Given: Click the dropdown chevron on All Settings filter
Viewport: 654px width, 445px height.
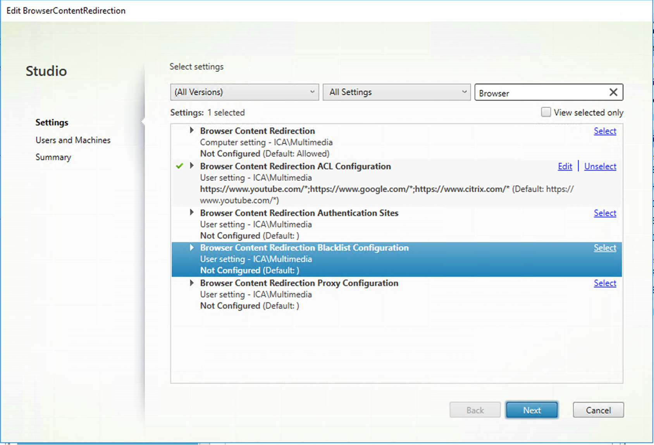Looking at the screenshot, I should point(464,92).
